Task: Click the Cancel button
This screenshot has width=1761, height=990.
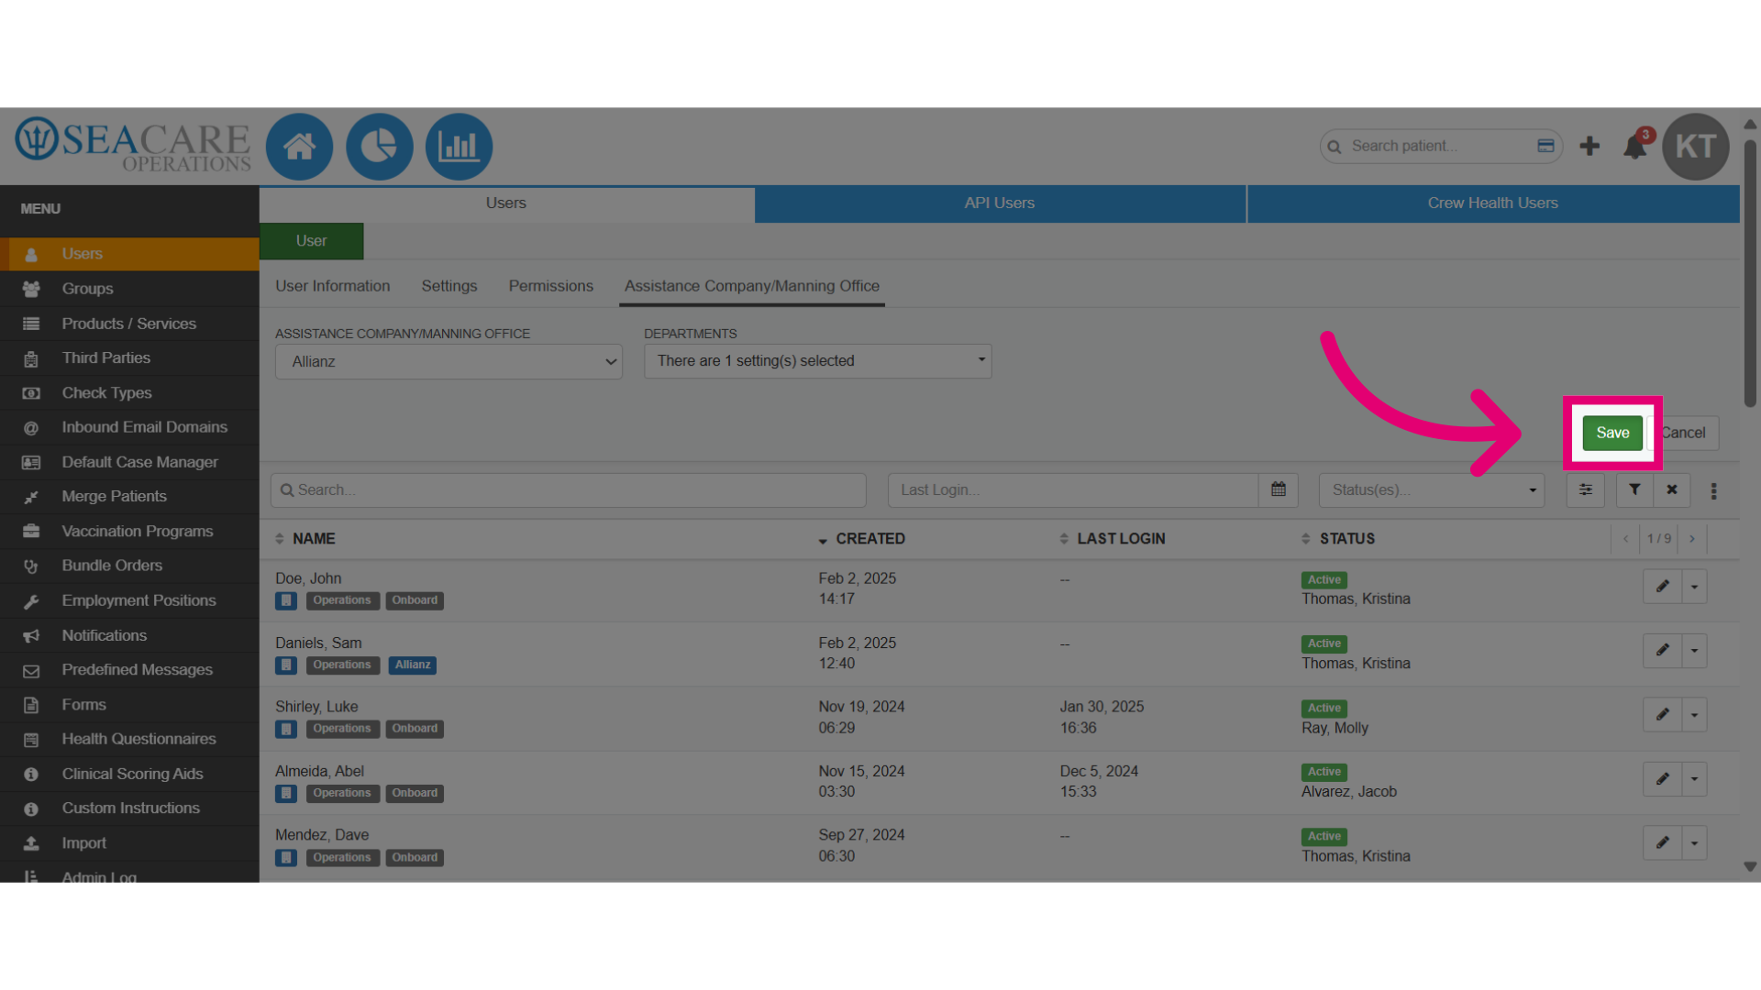Action: click(x=1684, y=433)
